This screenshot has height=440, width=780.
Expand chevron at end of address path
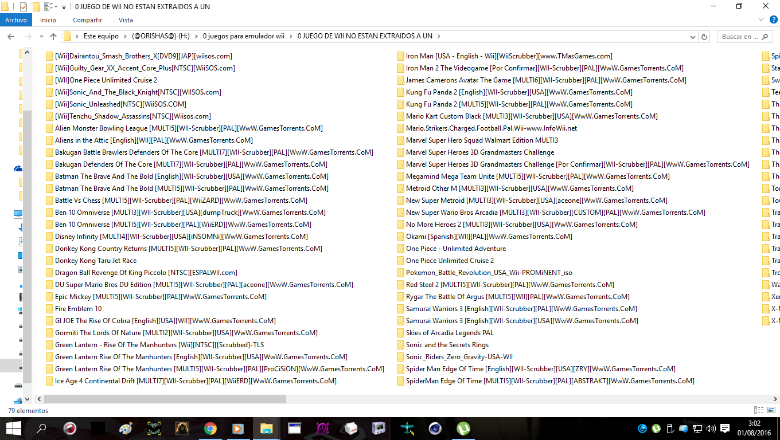click(439, 36)
